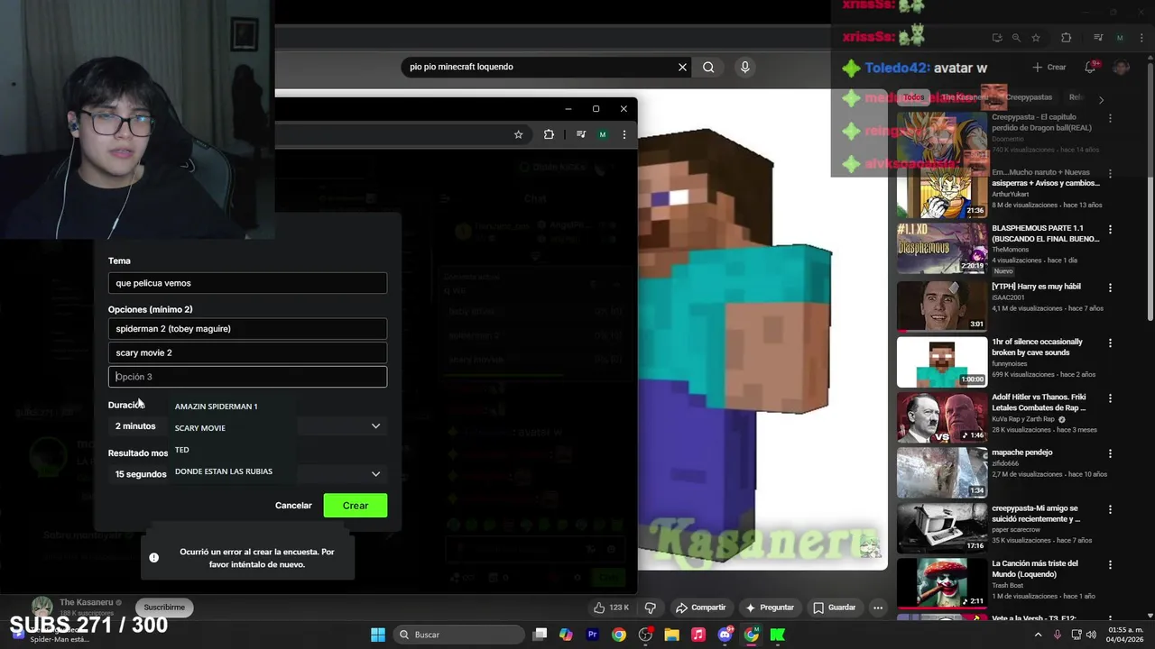This screenshot has height=649, width=1155.
Task: Start voice search with the microphone icon
Action: [744, 67]
